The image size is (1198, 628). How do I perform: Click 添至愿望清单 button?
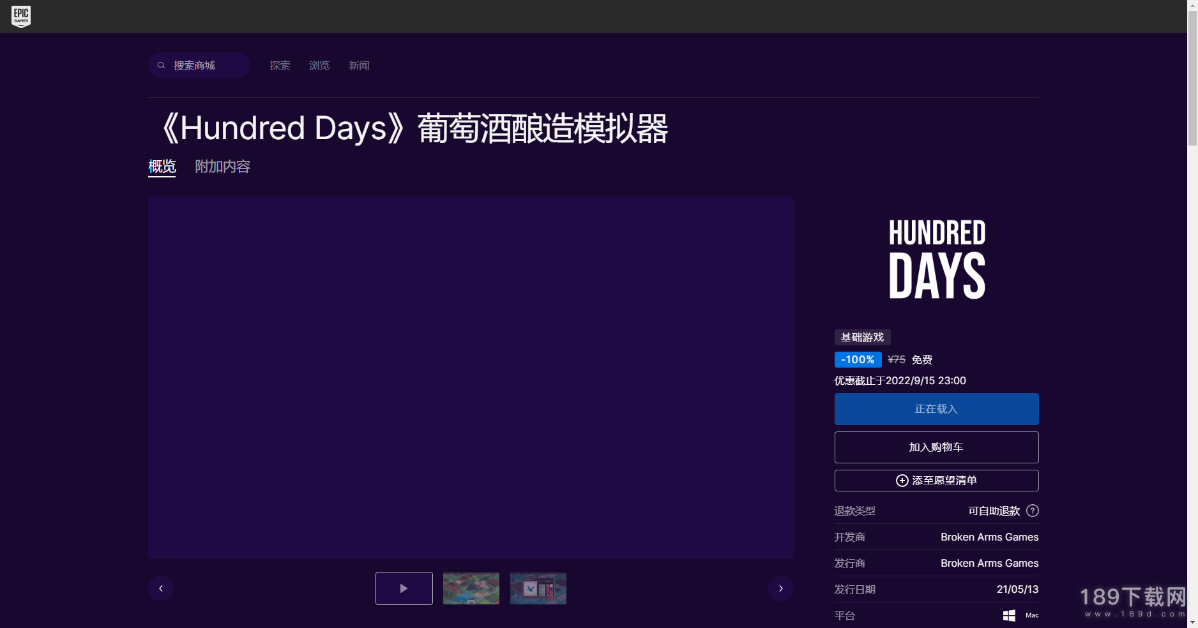pos(936,481)
